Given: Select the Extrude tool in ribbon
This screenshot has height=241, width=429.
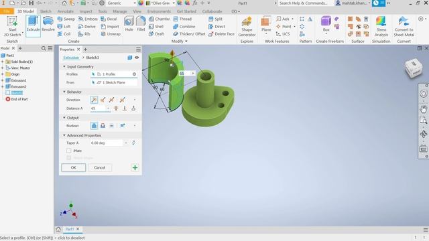Looking at the screenshot, I should point(33,25).
